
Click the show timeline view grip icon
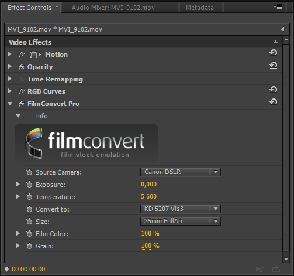pos(283,29)
